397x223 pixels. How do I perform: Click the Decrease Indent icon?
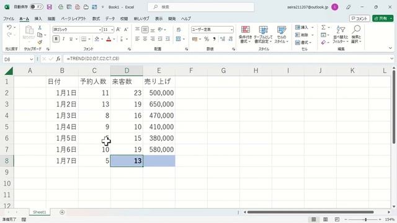pyautogui.click(x=160, y=39)
